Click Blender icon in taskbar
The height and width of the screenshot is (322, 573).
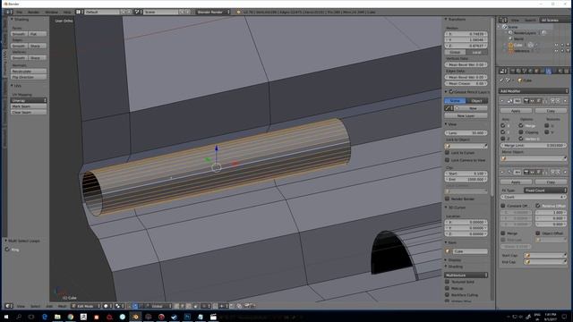click(x=135, y=317)
